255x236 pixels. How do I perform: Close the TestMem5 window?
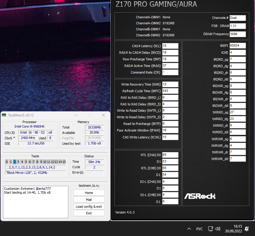tap(103, 115)
